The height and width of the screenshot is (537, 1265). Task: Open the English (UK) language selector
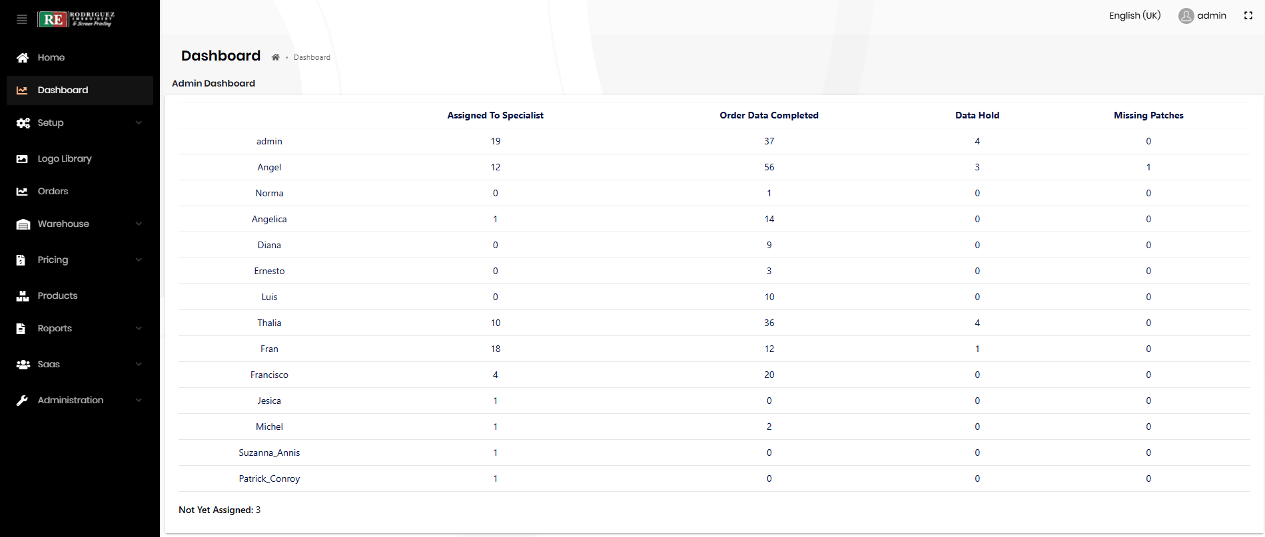(x=1134, y=16)
